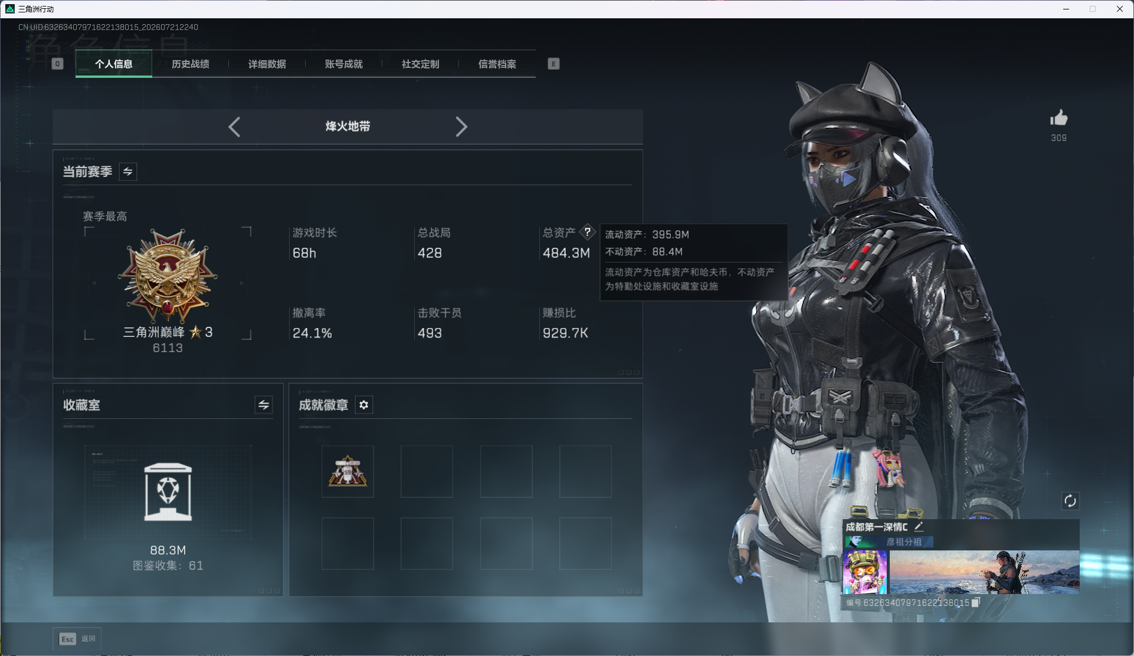
Task: Edit nickname with pencil icon beside 成都第一深情C
Action: tap(919, 527)
